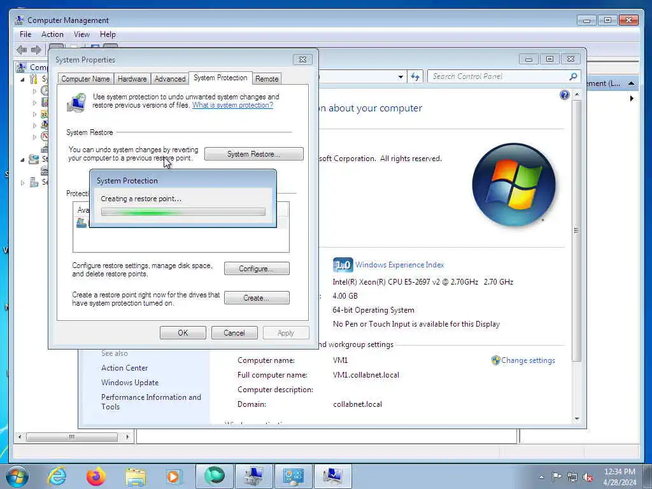Click the System Restore... button
This screenshot has width=652, height=489.
coord(253,154)
